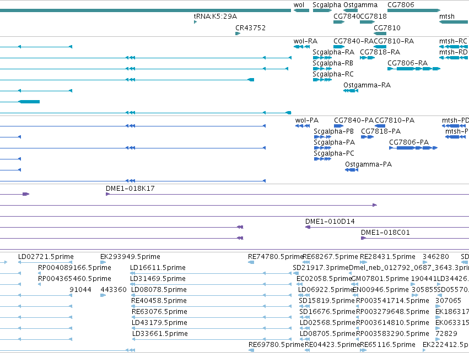
Task: Click the LD02721.5prime EST feature
Action: pos(45,262)
